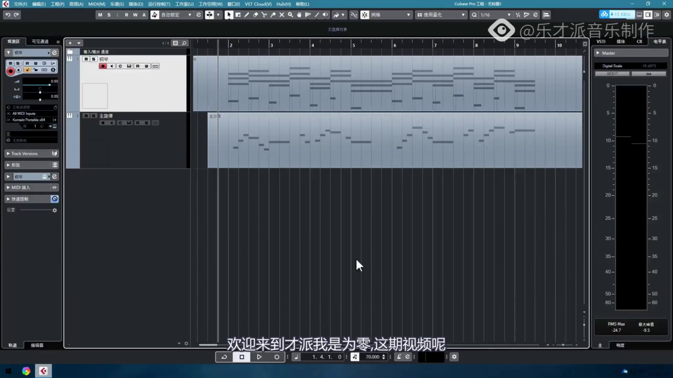673x378 pixels.
Task: Select the Mute X tool
Action: [282, 15]
